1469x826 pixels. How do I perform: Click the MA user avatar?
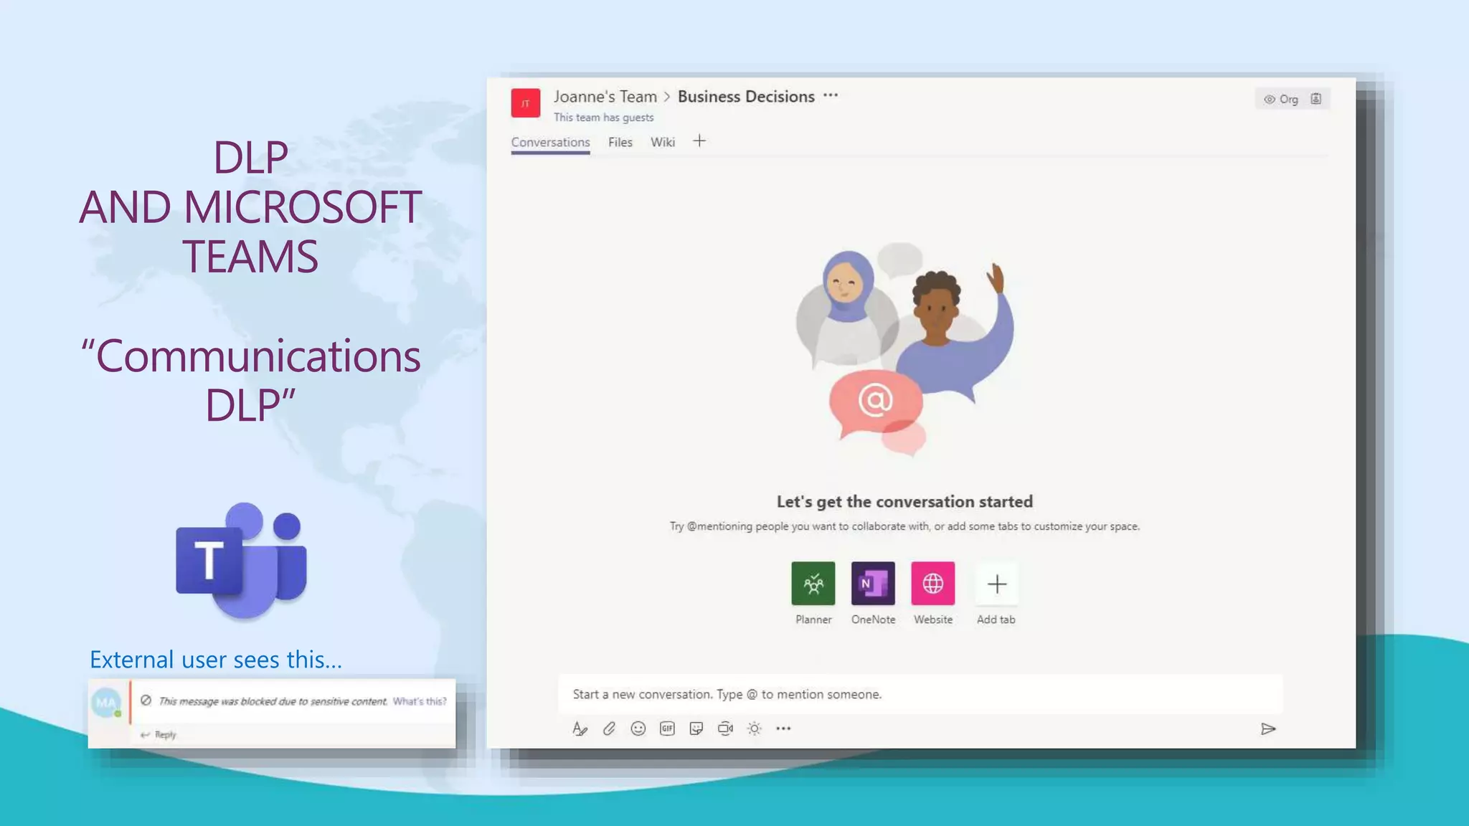pos(106,703)
